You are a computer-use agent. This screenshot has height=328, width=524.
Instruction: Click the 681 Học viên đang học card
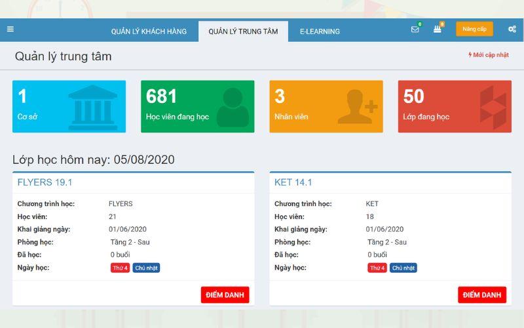point(197,106)
